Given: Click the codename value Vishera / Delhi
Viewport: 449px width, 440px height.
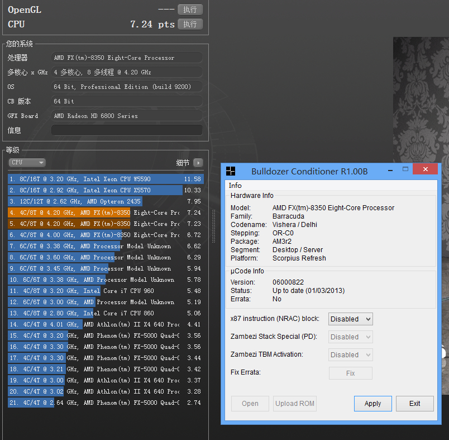Looking at the screenshot, I should coord(295,225).
